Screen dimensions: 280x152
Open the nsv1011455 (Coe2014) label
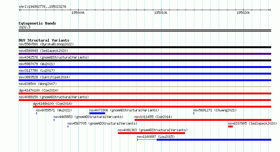(153, 117)
